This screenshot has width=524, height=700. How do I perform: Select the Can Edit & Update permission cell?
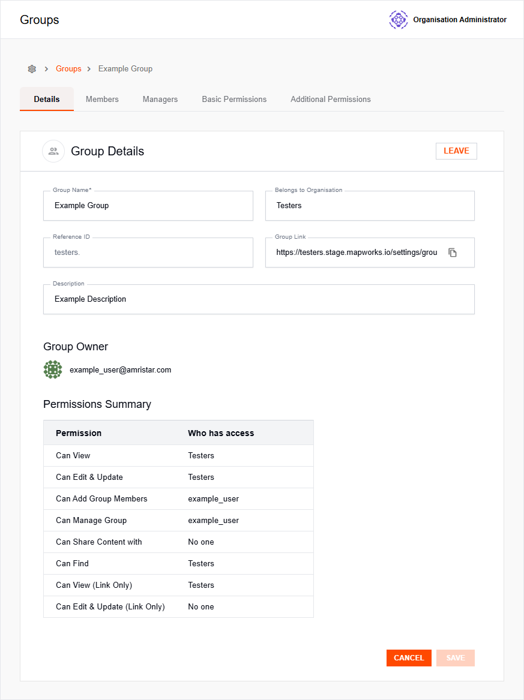[x=89, y=477]
